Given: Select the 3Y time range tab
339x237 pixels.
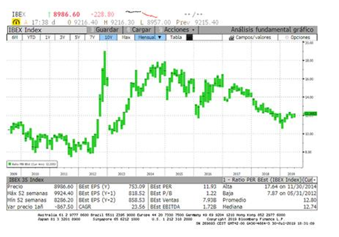Looking at the screenshot, I should pos(62,37).
